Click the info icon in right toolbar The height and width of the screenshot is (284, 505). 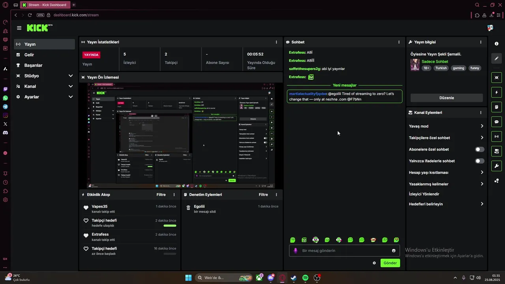click(497, 44)
